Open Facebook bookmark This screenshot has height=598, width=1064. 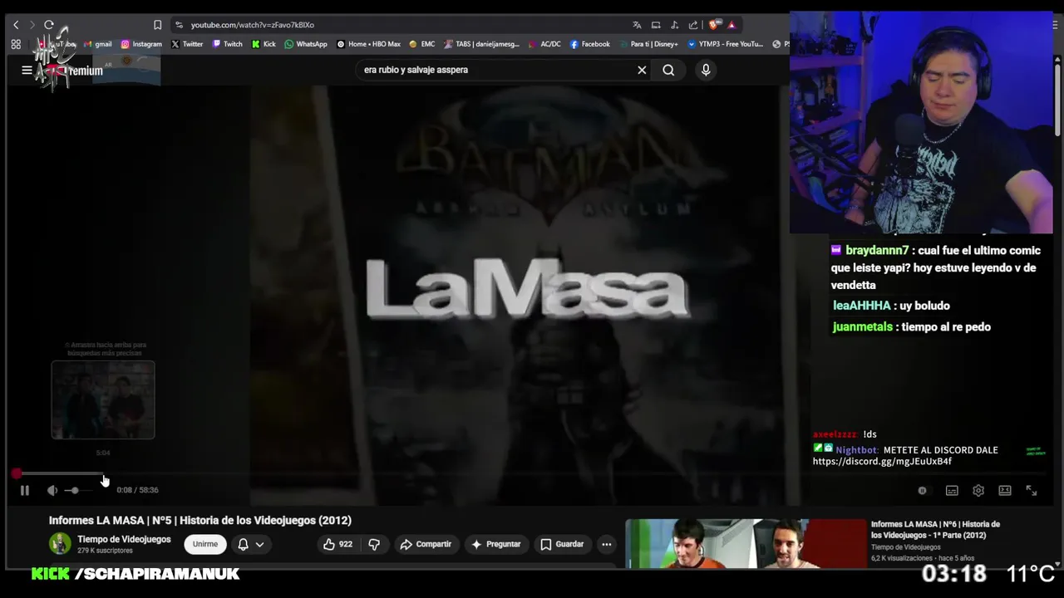coord(590,44)
